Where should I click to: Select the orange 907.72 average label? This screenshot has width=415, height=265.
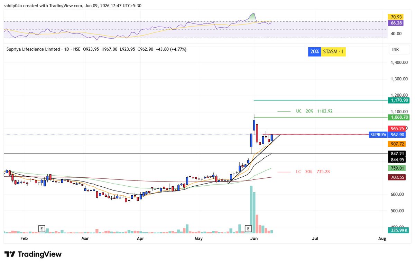pos(396,144)
